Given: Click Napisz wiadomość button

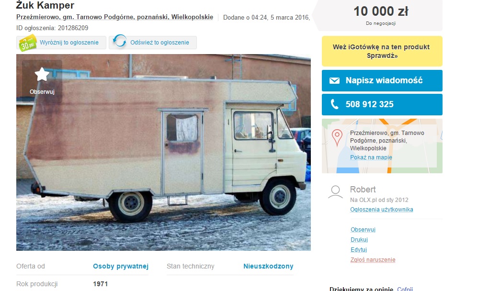Looking at the screenshot, I should (x=382, y=81).
